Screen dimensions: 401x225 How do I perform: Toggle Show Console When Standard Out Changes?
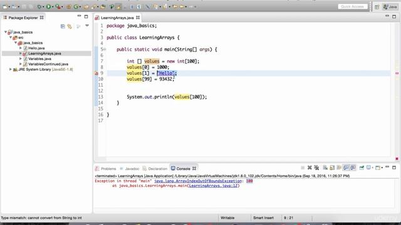point(346,167)
